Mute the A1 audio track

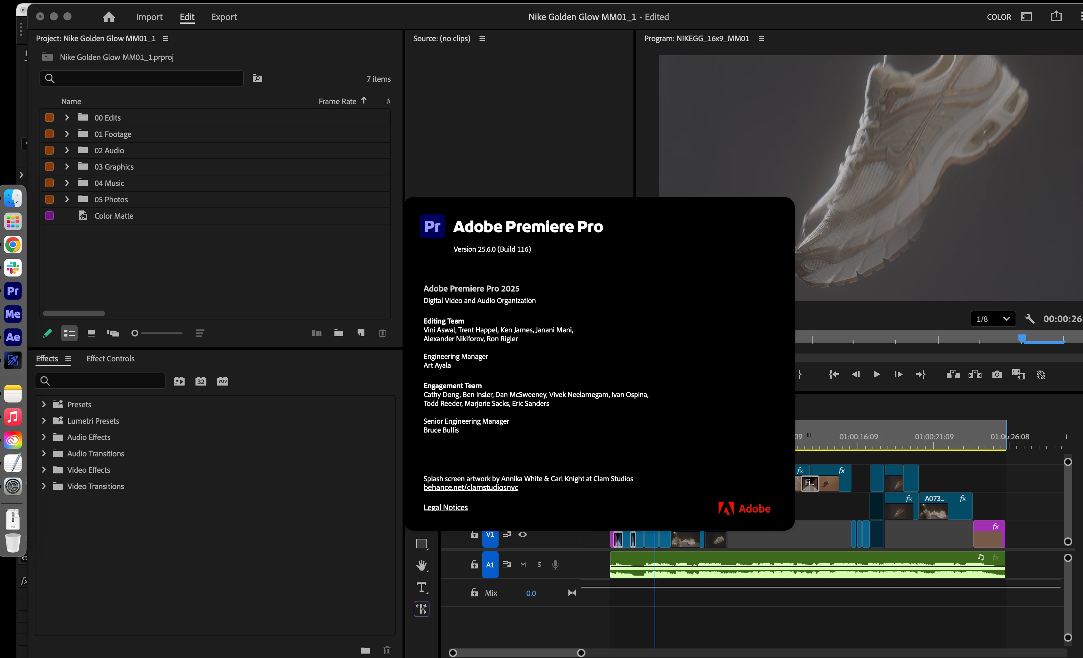(x=523, y=565)
